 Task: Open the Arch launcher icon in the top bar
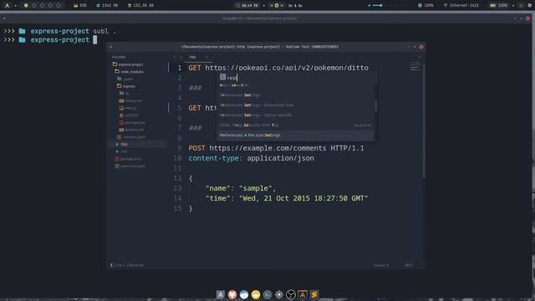(8, 6)
